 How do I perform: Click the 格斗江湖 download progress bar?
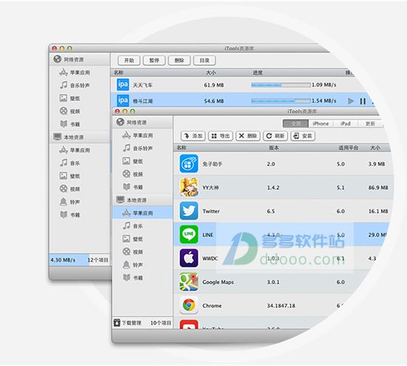[x=281, y=101]
